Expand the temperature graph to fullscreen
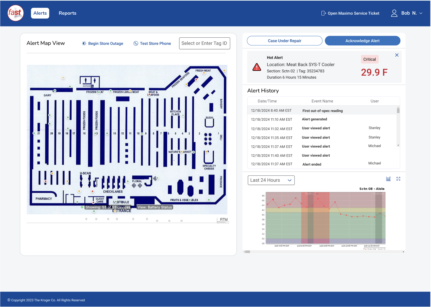Image resolution: width=431 pixels, height=307 pixels. click(x=398, y=179)
